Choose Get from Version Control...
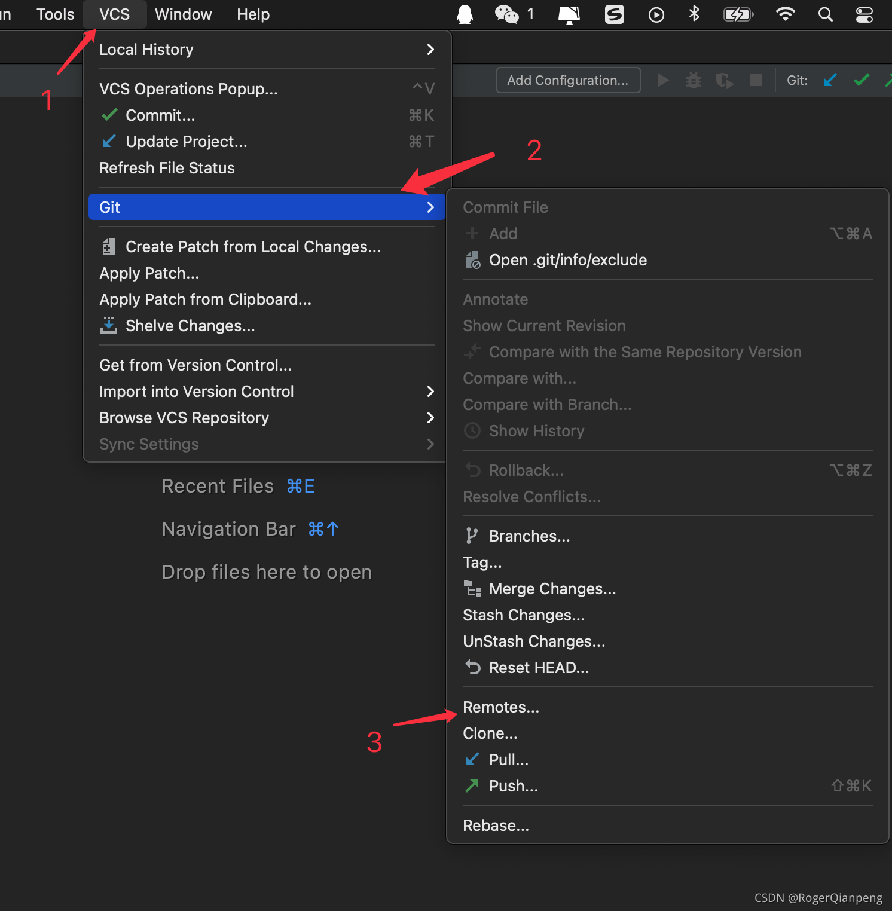892x911 pixels. (x=267, y=365)
